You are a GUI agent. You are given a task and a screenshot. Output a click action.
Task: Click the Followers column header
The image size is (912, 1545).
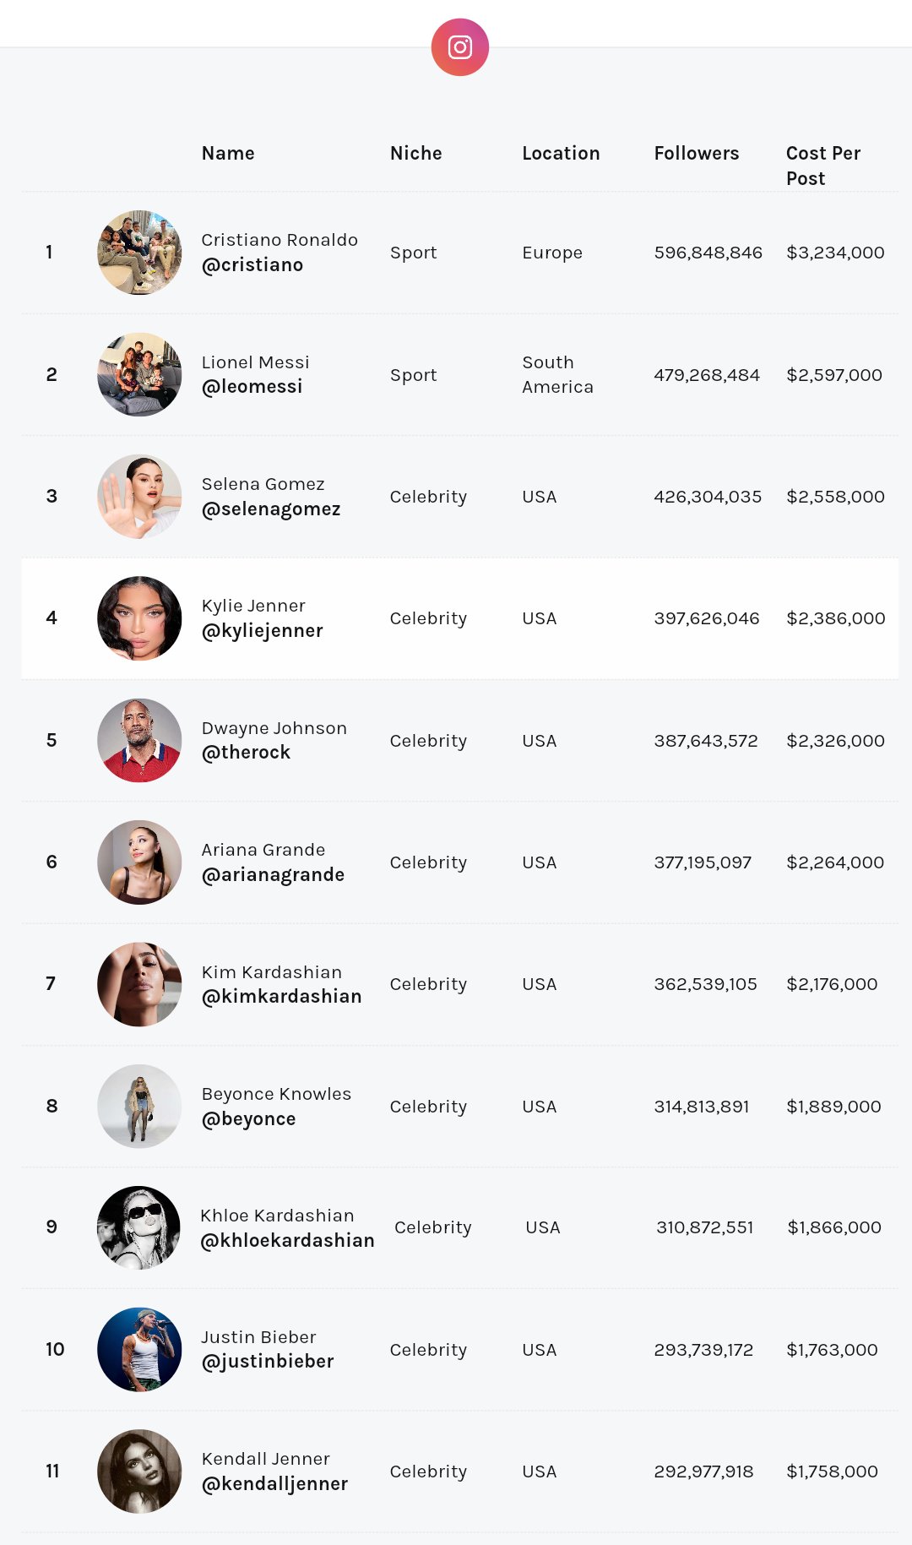696,154
